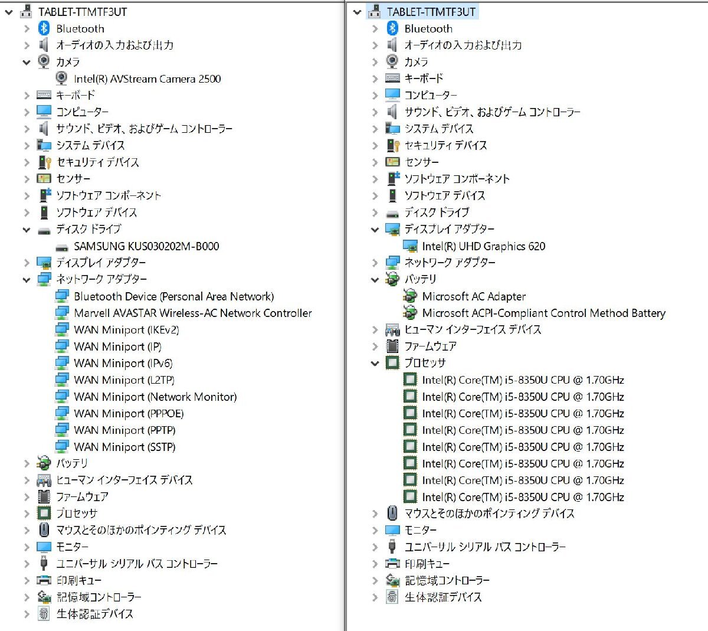Expand ディスプレイ アダプター node in left panel
Screen dimensions: 708x631
tap(27, 262)
